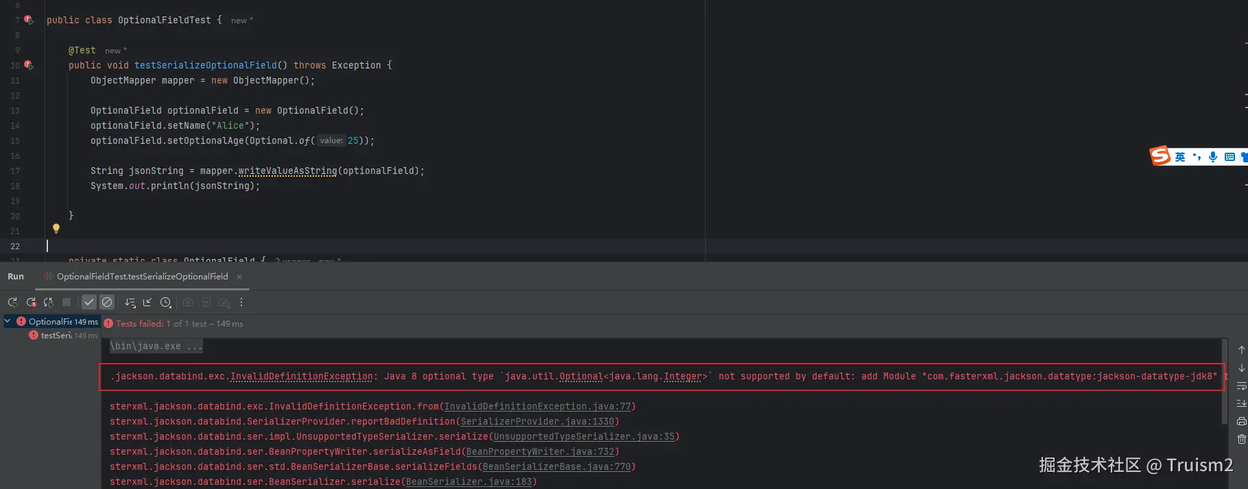Viewport: 1248px width, 489px height.
Task: Click the yellow intention lightbulb icon
Action: pos(56,229)
